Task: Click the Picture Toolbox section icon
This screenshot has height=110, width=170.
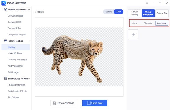Action: 6,41
